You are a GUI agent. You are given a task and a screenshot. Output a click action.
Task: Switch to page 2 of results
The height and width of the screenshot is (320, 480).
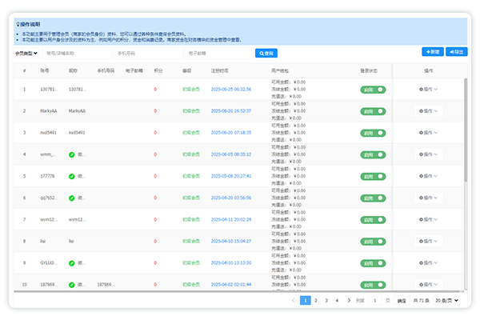click(316, 301)
